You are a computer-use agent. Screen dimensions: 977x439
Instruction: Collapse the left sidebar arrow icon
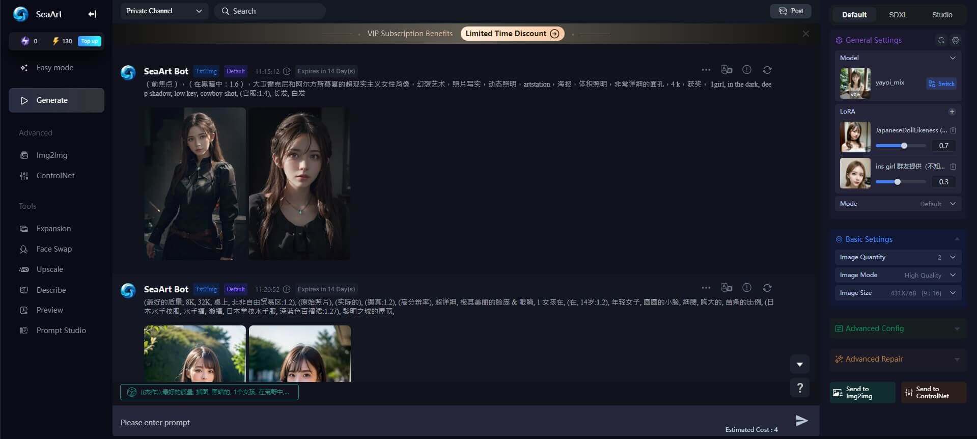point(92,14)
